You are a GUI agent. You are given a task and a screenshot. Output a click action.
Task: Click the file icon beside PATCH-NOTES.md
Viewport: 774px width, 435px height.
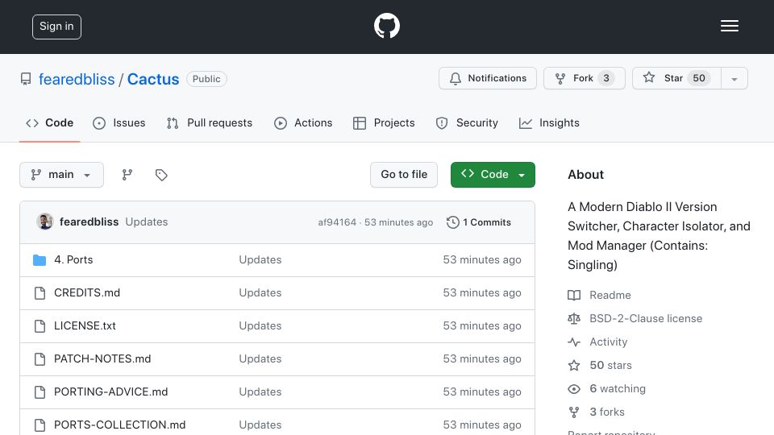click(40, 359)
